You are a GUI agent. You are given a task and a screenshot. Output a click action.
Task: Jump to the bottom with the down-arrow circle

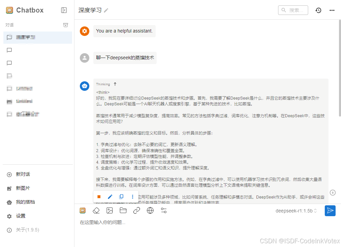point(333,192)
